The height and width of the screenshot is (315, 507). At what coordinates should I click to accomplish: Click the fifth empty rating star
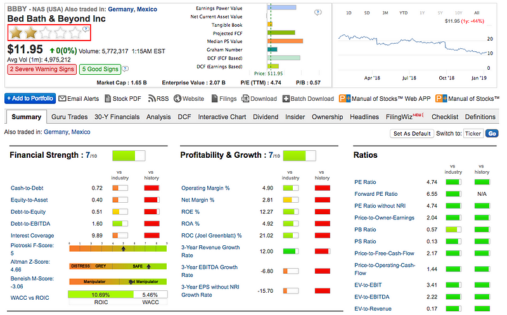click(x=75, y=33)
